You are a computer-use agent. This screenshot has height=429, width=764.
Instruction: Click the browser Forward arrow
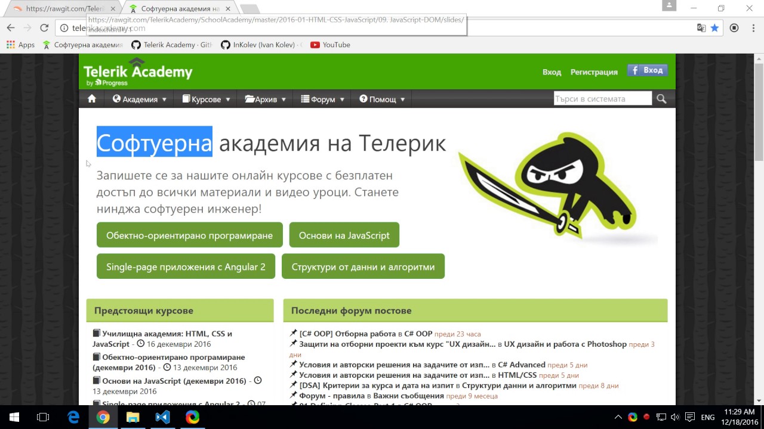coord(27,28)
